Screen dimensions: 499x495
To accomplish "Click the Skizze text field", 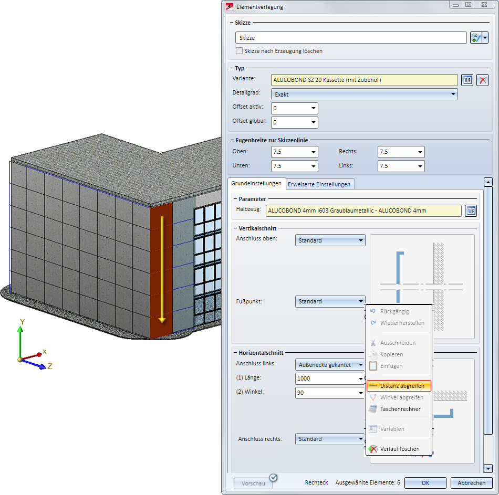I will click(x=351, y=38).
